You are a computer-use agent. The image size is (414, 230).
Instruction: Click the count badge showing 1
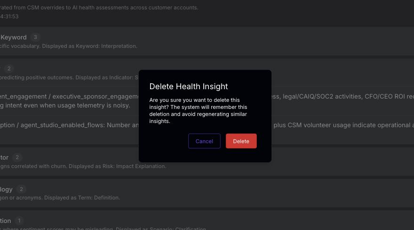[x=19, y=221]
